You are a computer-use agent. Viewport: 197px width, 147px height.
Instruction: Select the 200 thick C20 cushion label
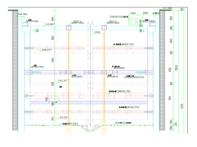(x=123, y=123)
